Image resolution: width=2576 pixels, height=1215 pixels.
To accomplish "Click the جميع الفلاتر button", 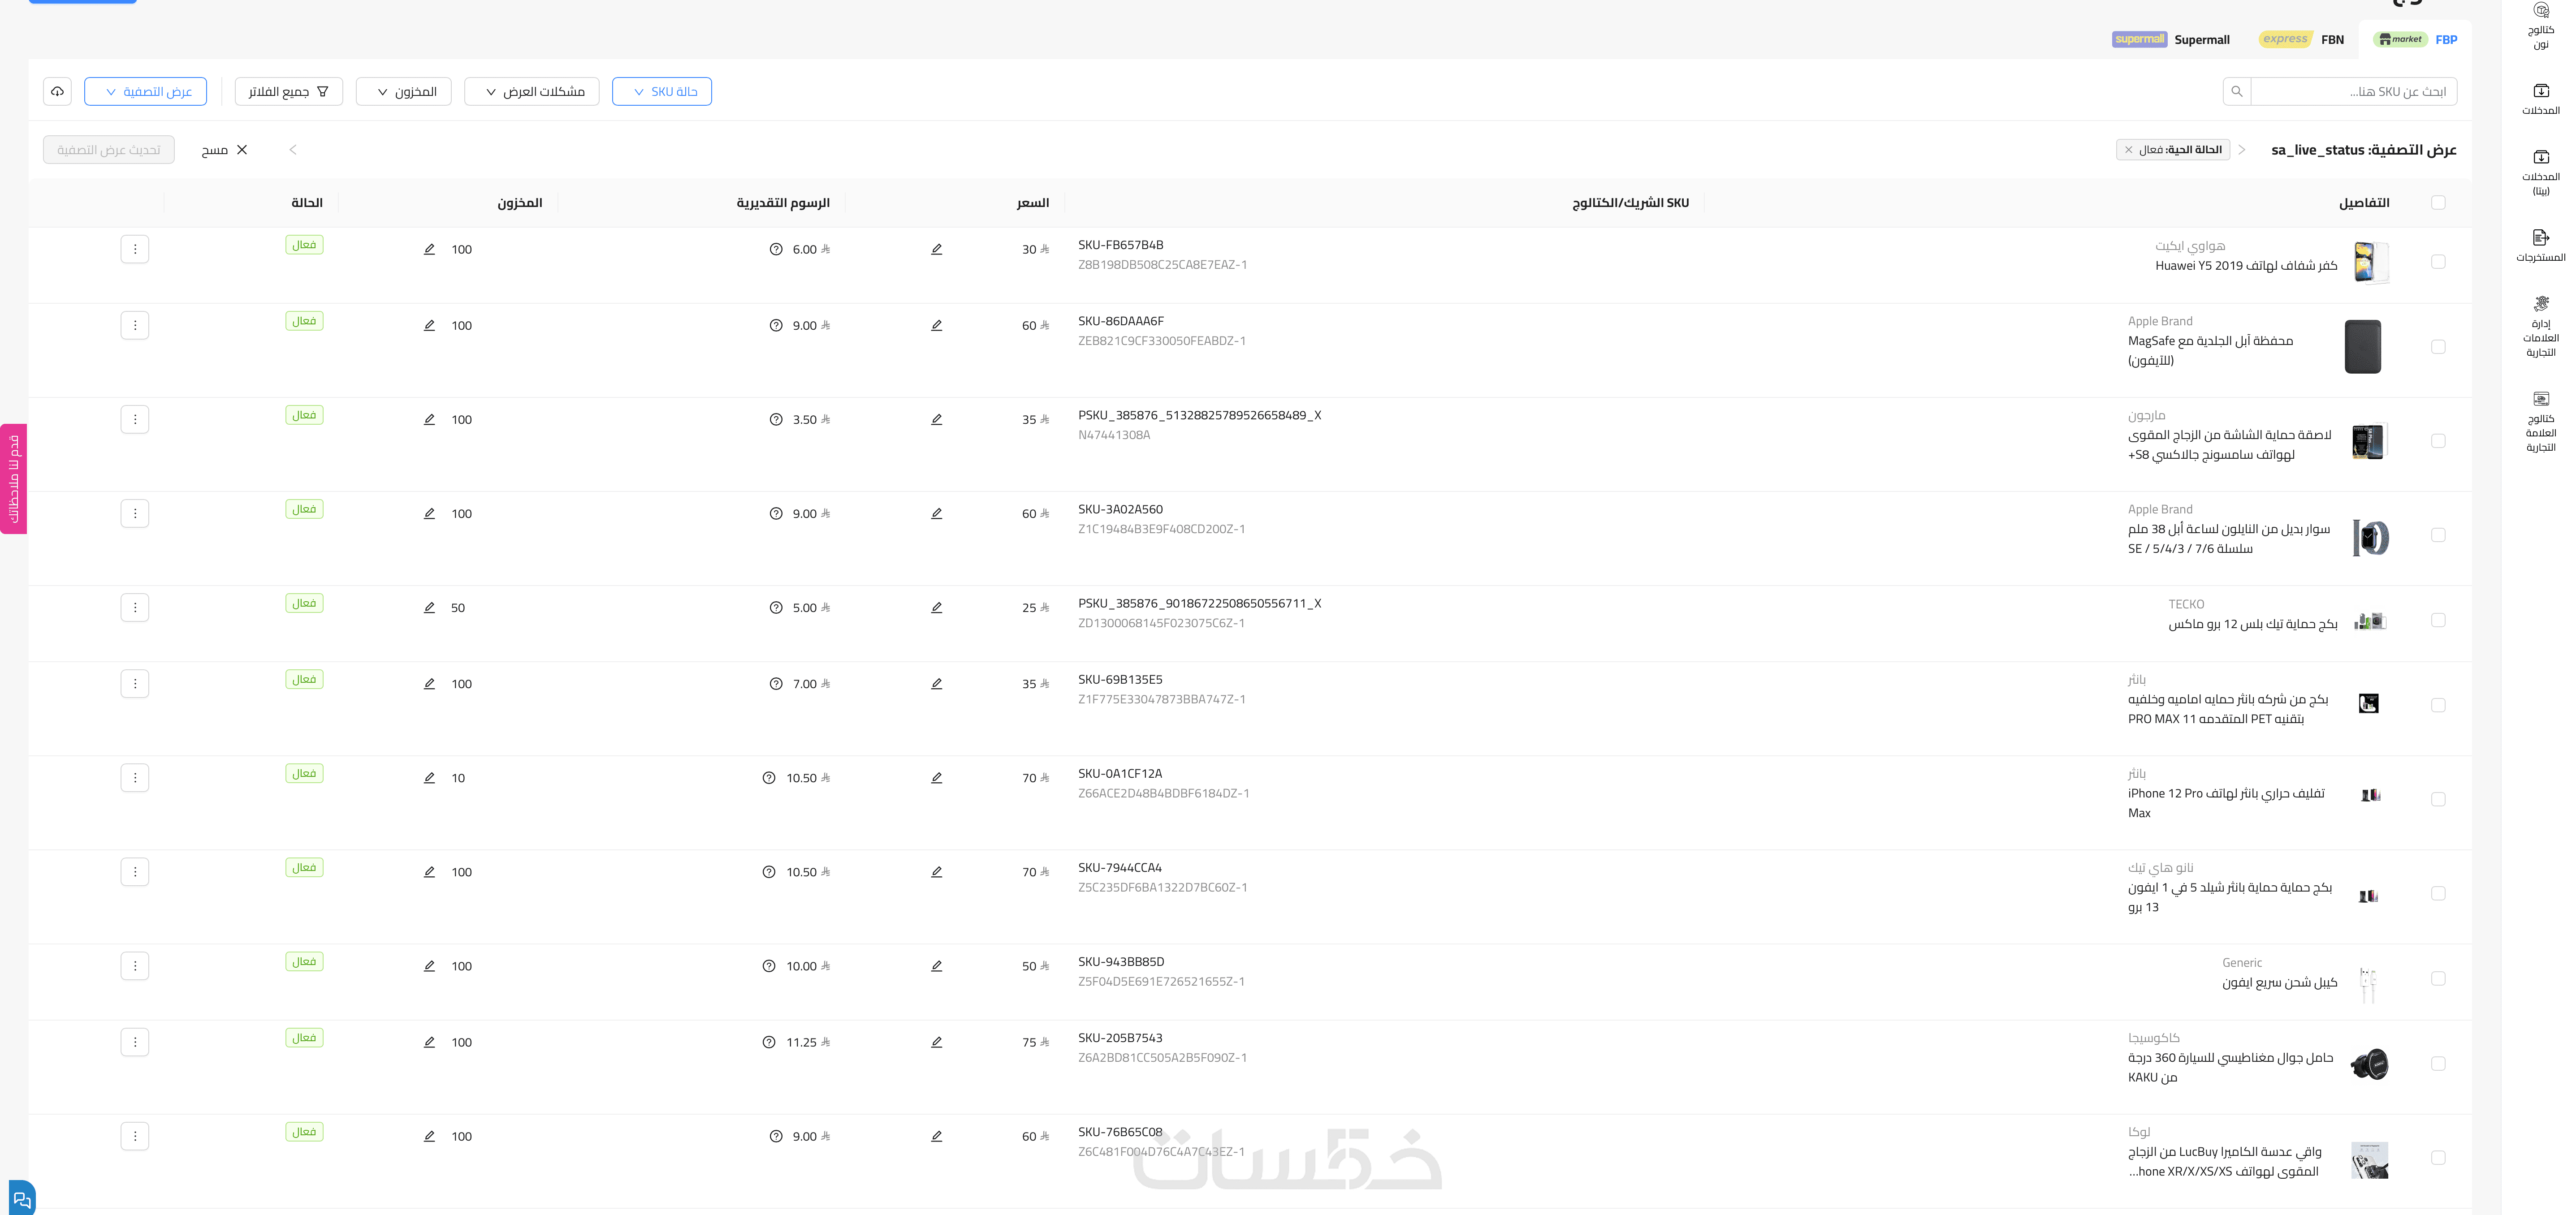I will 289,91.
